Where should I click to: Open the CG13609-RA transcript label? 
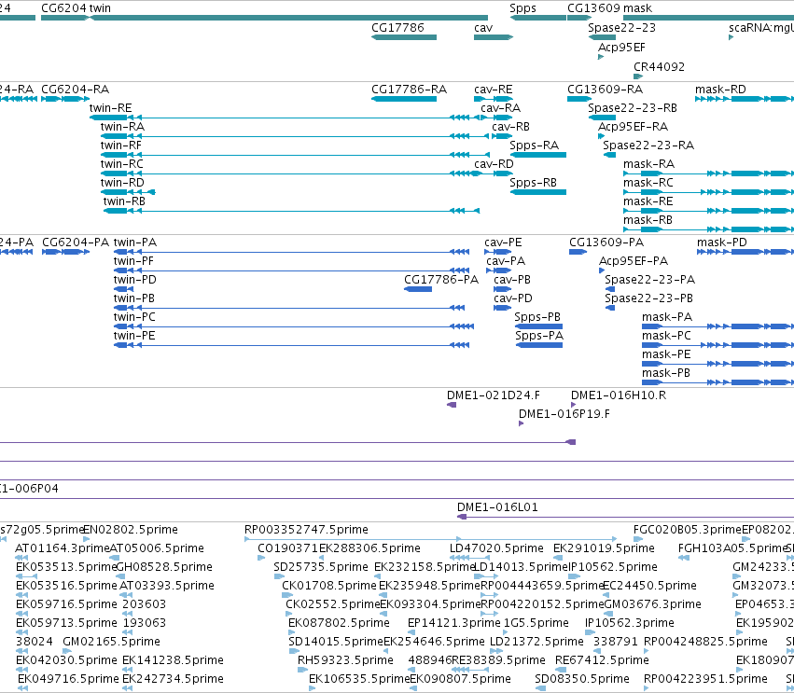[606, 90]
